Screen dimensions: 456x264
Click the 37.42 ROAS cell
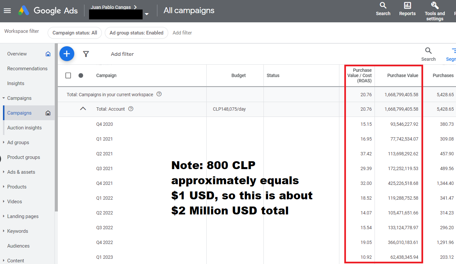coord(366,154)
